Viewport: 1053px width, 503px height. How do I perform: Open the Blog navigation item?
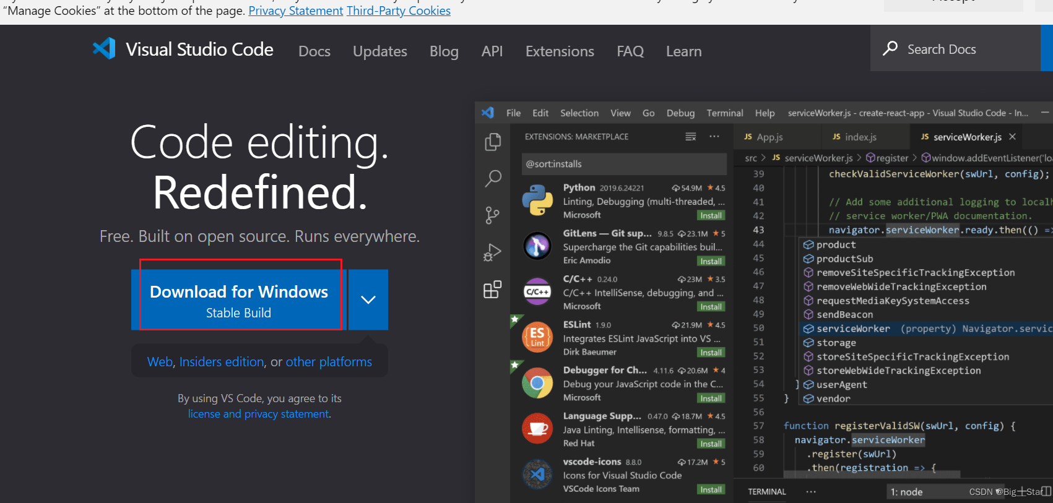point(444,51)
